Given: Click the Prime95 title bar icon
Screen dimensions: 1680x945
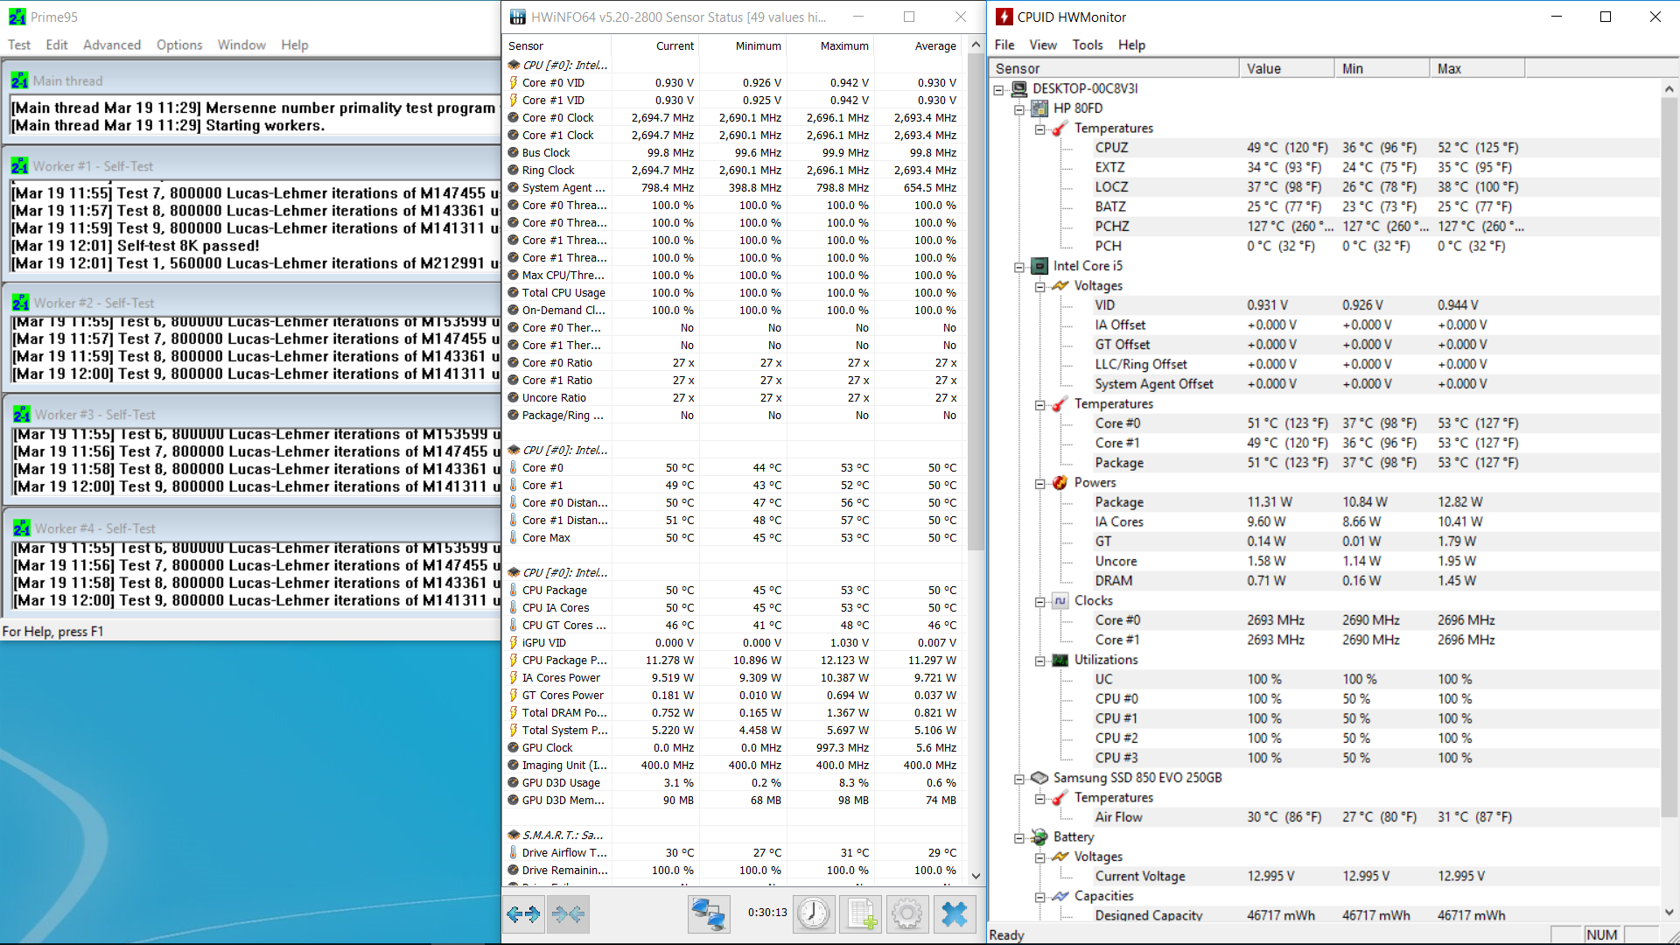Looking at the screenshot, I should point(17,17).
